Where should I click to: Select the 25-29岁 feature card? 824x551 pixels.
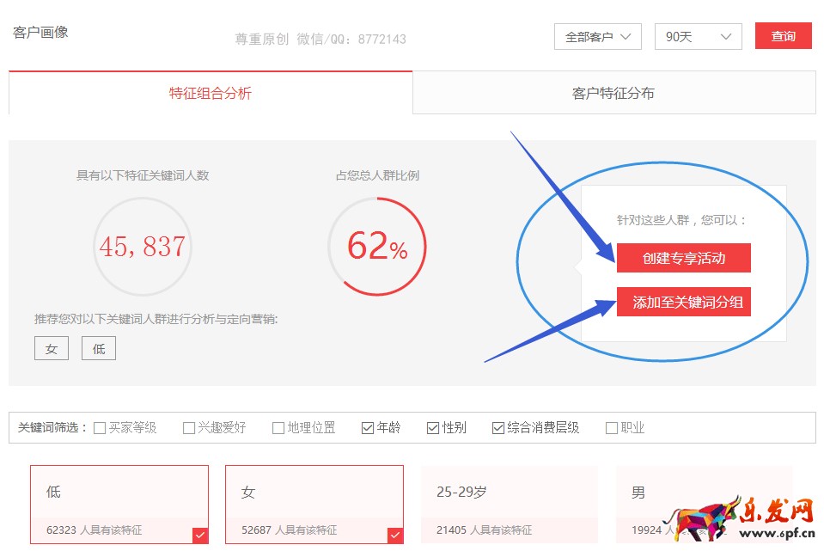coord(509,505)
